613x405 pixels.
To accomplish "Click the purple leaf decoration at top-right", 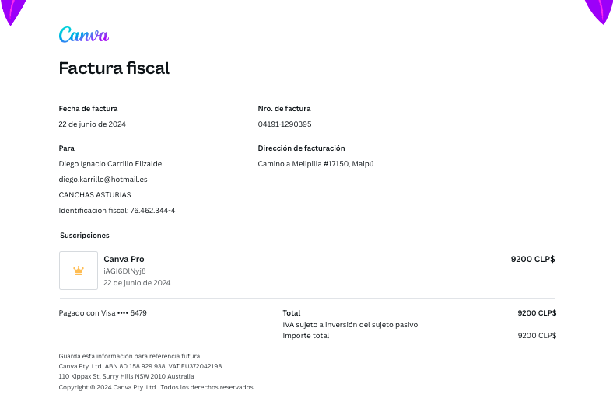I will click(600, 10).
